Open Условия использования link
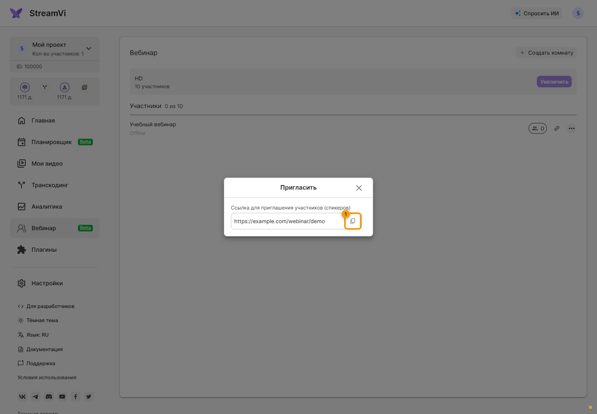 [47, 378]
